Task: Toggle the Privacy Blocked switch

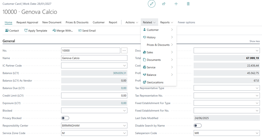Action: (x=65, y=118)
